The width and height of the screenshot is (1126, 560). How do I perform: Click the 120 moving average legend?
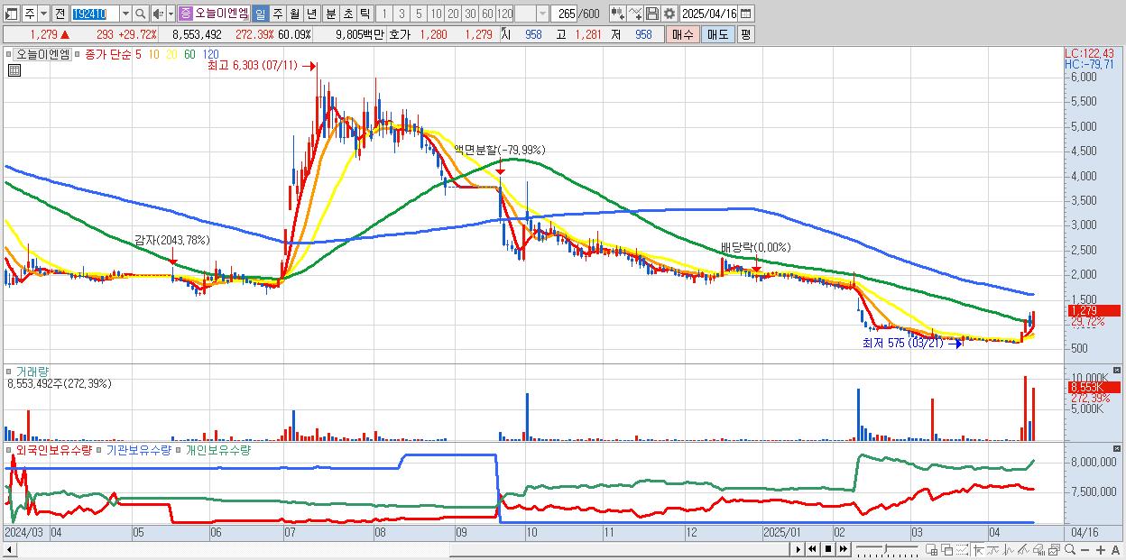pyautogui.click(x=210, y=54)
